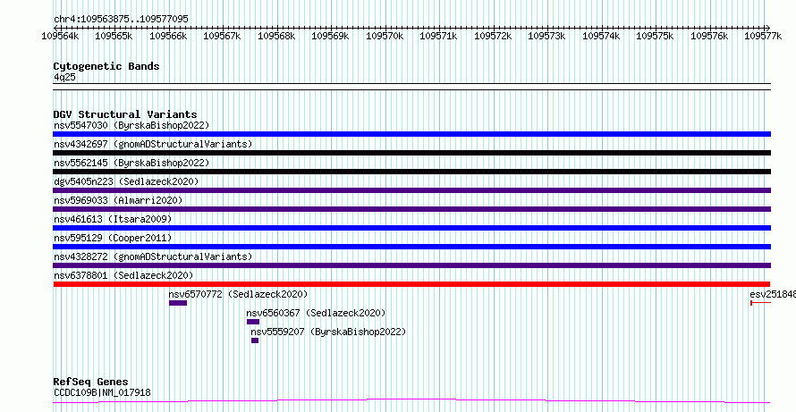Click the ruler's right arrow end
The width and height of the screenshot is (796, 412).
(x=768, y=28)
